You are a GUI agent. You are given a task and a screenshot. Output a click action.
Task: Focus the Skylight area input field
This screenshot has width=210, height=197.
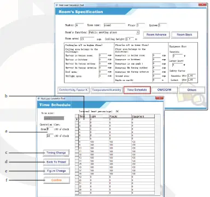click(x=103, y=76)
